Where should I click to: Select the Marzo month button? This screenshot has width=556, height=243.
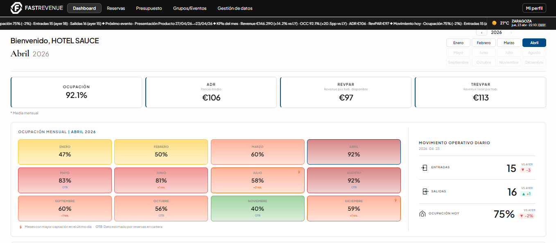pyautogui.click(x=509, y=43)
